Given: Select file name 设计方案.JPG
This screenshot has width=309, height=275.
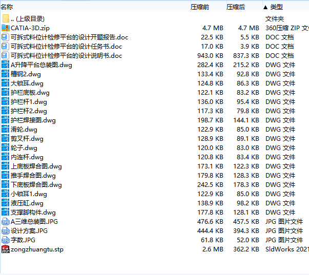Looking at the screenshot, I should click(x=29, y=231).
